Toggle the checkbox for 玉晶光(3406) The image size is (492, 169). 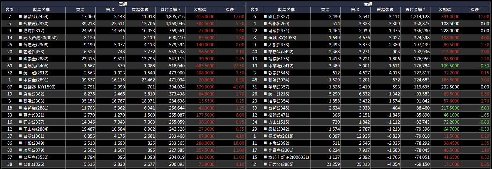(x=20, y=66)
